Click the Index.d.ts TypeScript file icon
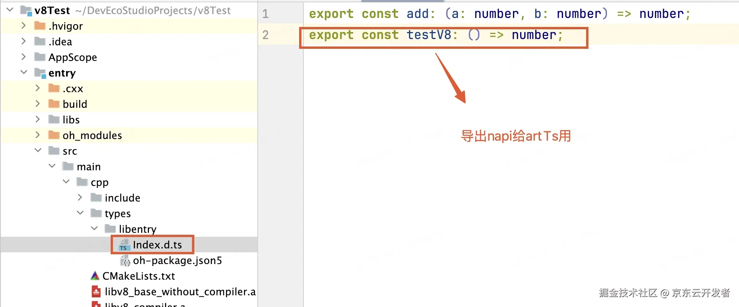 (124, 245)
